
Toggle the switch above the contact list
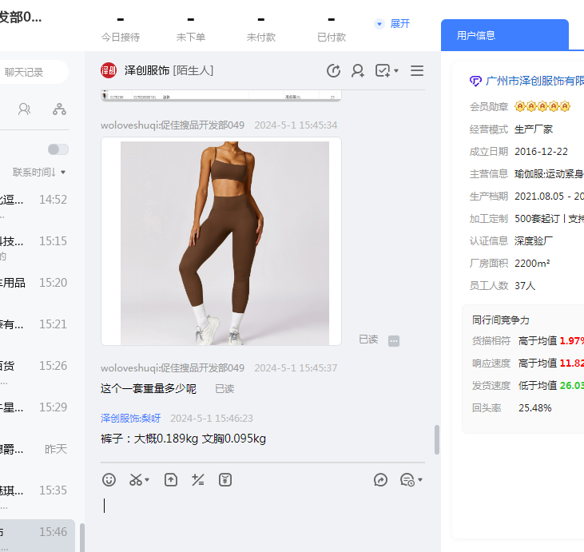(x=58, y=149)
